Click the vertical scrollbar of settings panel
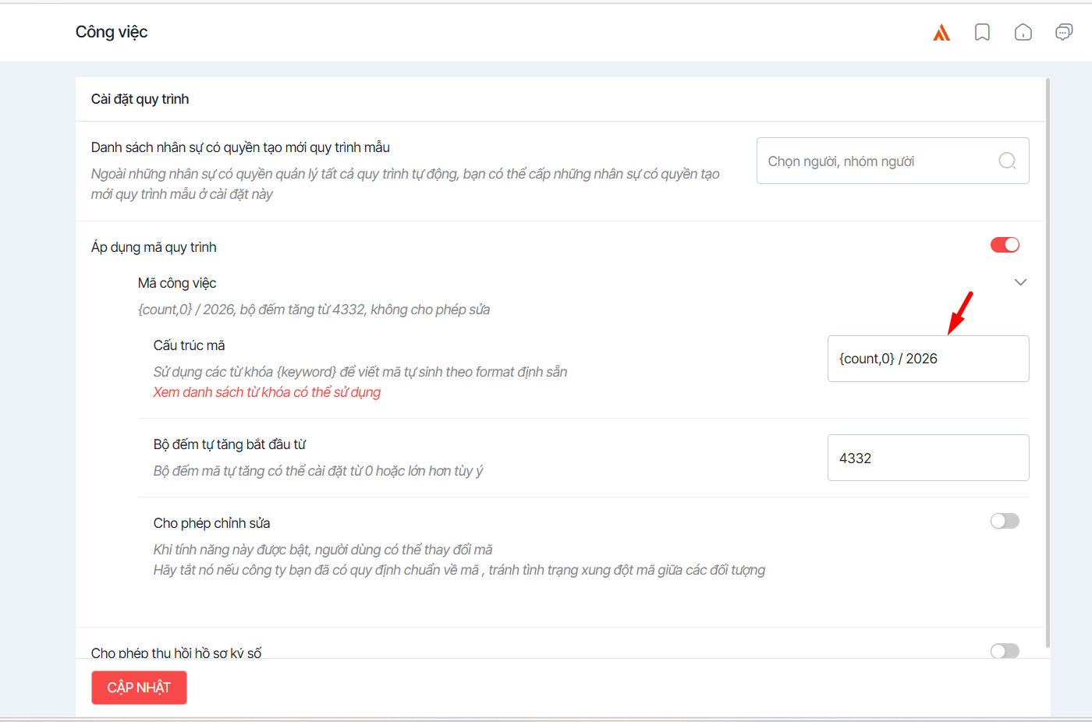This screenshot has width=1092, height=722. coord(1048,359)
